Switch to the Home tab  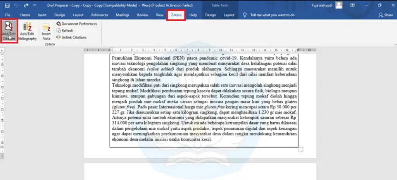[25, 15]
